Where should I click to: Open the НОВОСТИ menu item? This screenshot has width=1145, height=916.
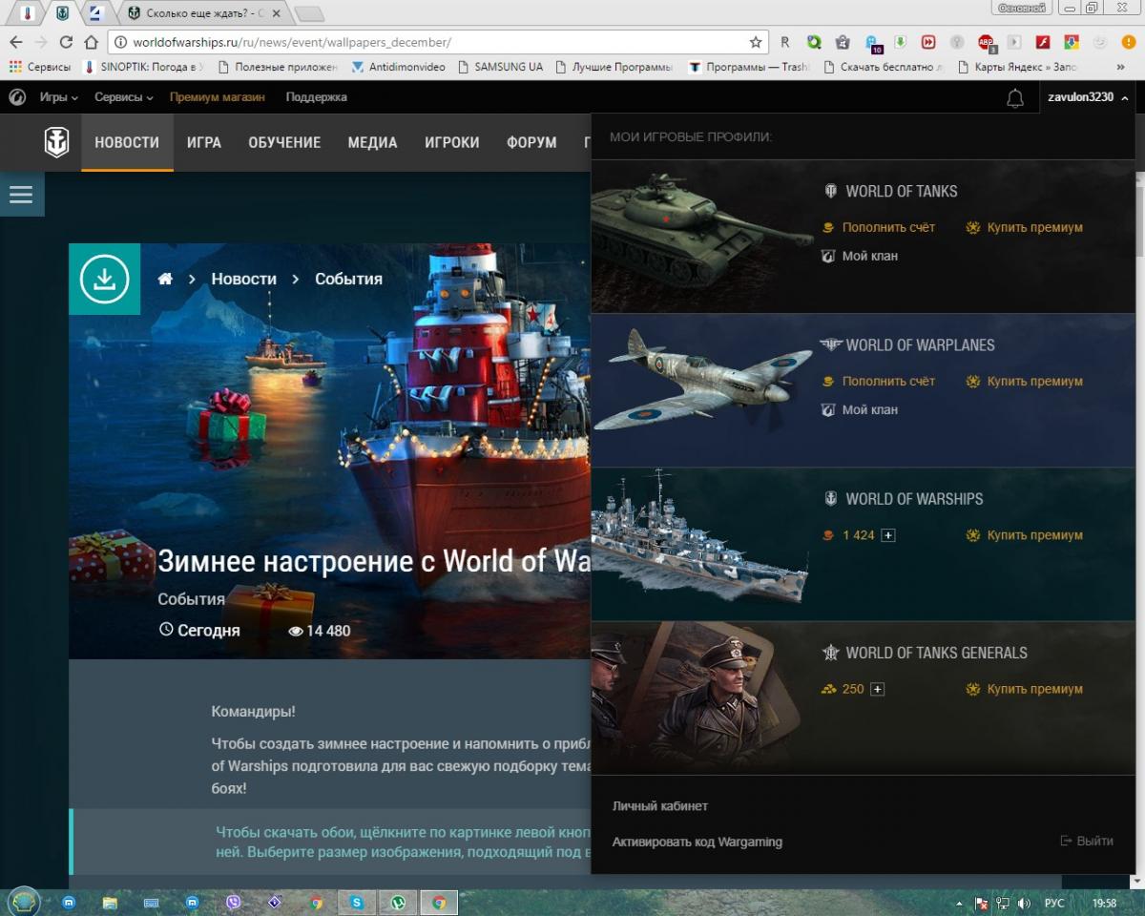tap(127, 142)
